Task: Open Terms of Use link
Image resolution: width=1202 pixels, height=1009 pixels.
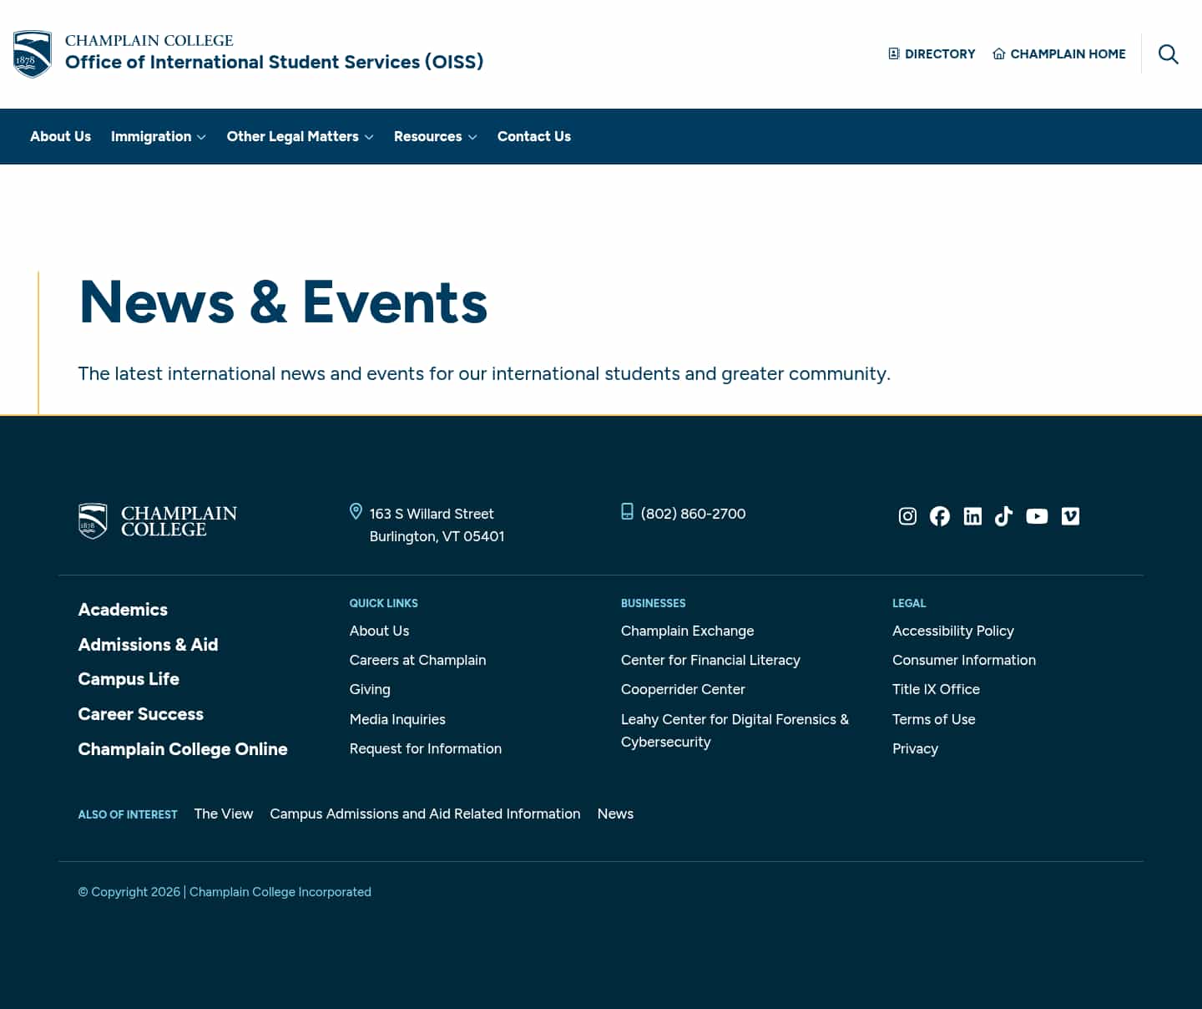Action: [x=934, y=719]
